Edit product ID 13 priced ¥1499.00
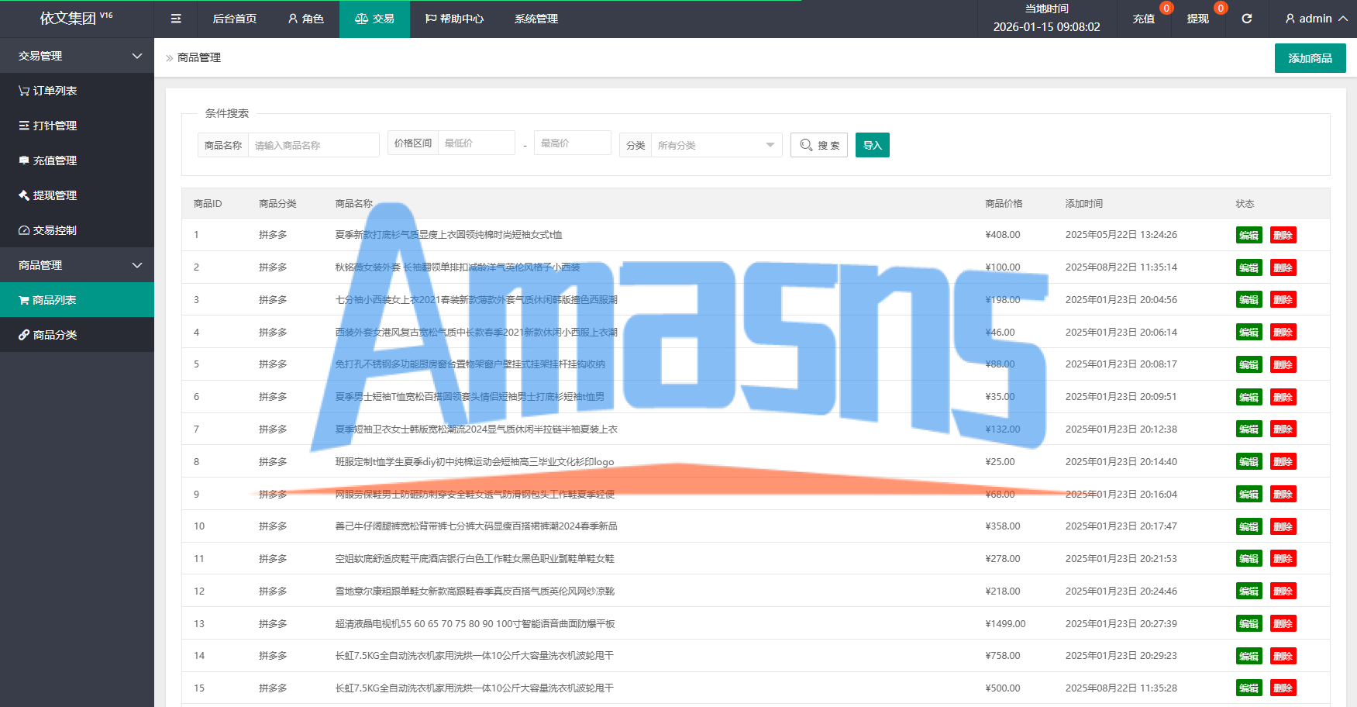The width and height of the screenshot is (1357, 707). click(1249, 624)
